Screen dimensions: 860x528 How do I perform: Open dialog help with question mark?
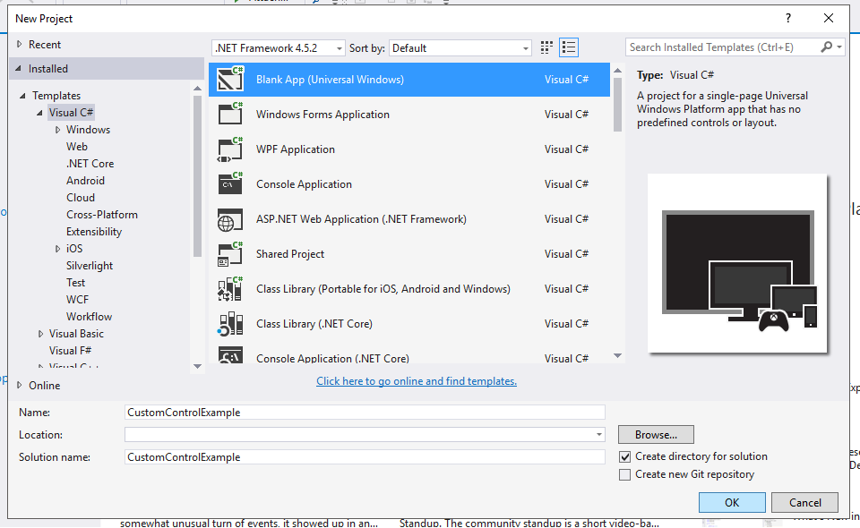point(788,18)
